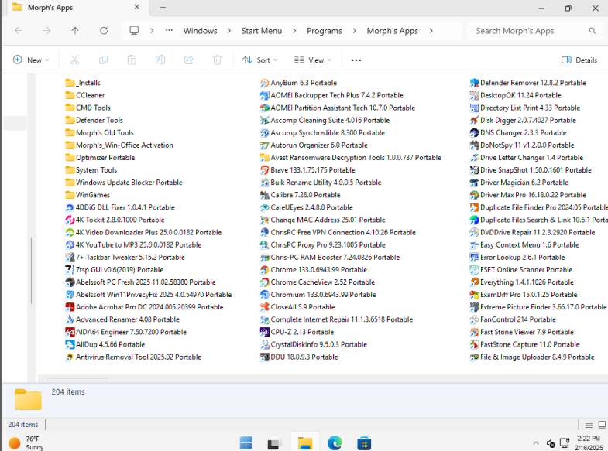
Task: Open Microsoft Edge from taskbar
Action: tap(335, 442)
